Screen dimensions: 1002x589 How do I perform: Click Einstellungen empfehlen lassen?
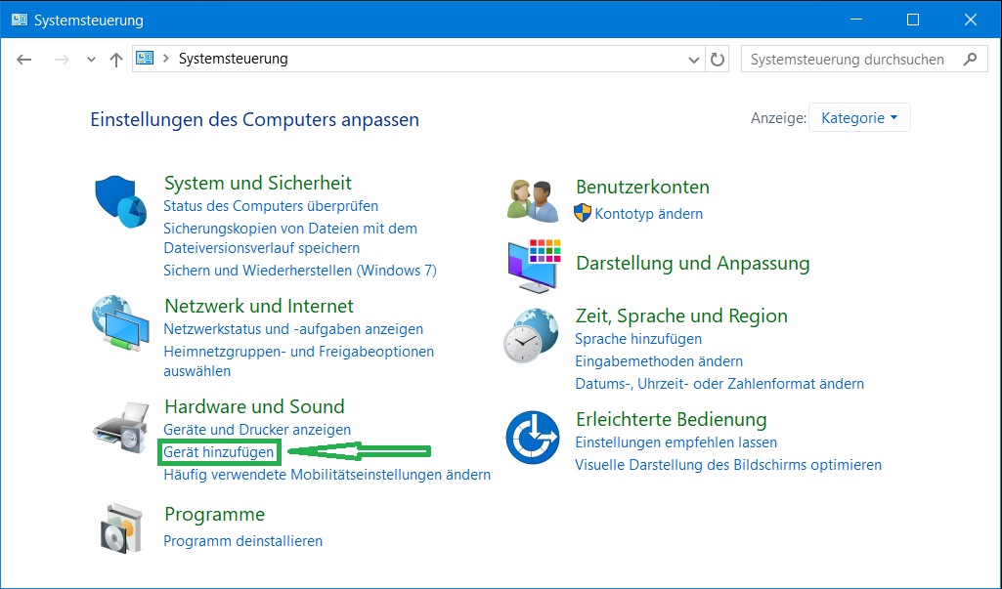[x=676, y=442]
